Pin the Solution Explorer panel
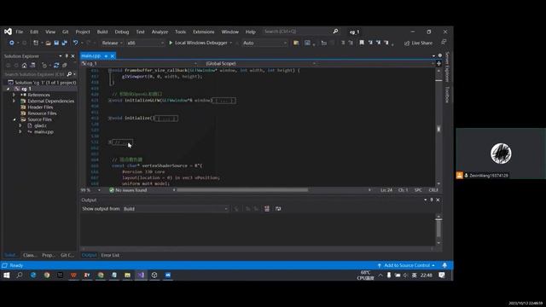 pos(67,56)
